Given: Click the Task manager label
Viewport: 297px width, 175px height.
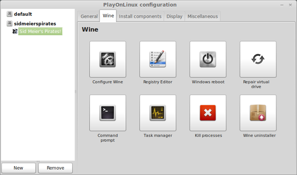Looking at the screenshot, I should pos(158,136).
